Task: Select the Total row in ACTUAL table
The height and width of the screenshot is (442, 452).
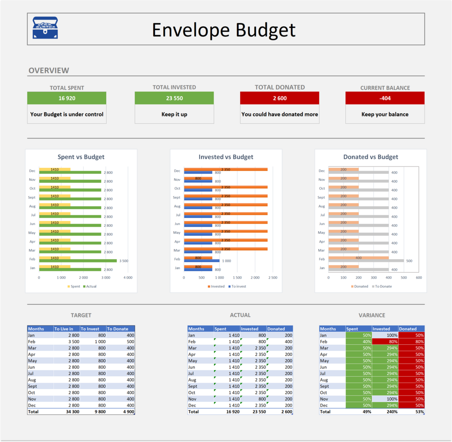Action: point(240,411)
